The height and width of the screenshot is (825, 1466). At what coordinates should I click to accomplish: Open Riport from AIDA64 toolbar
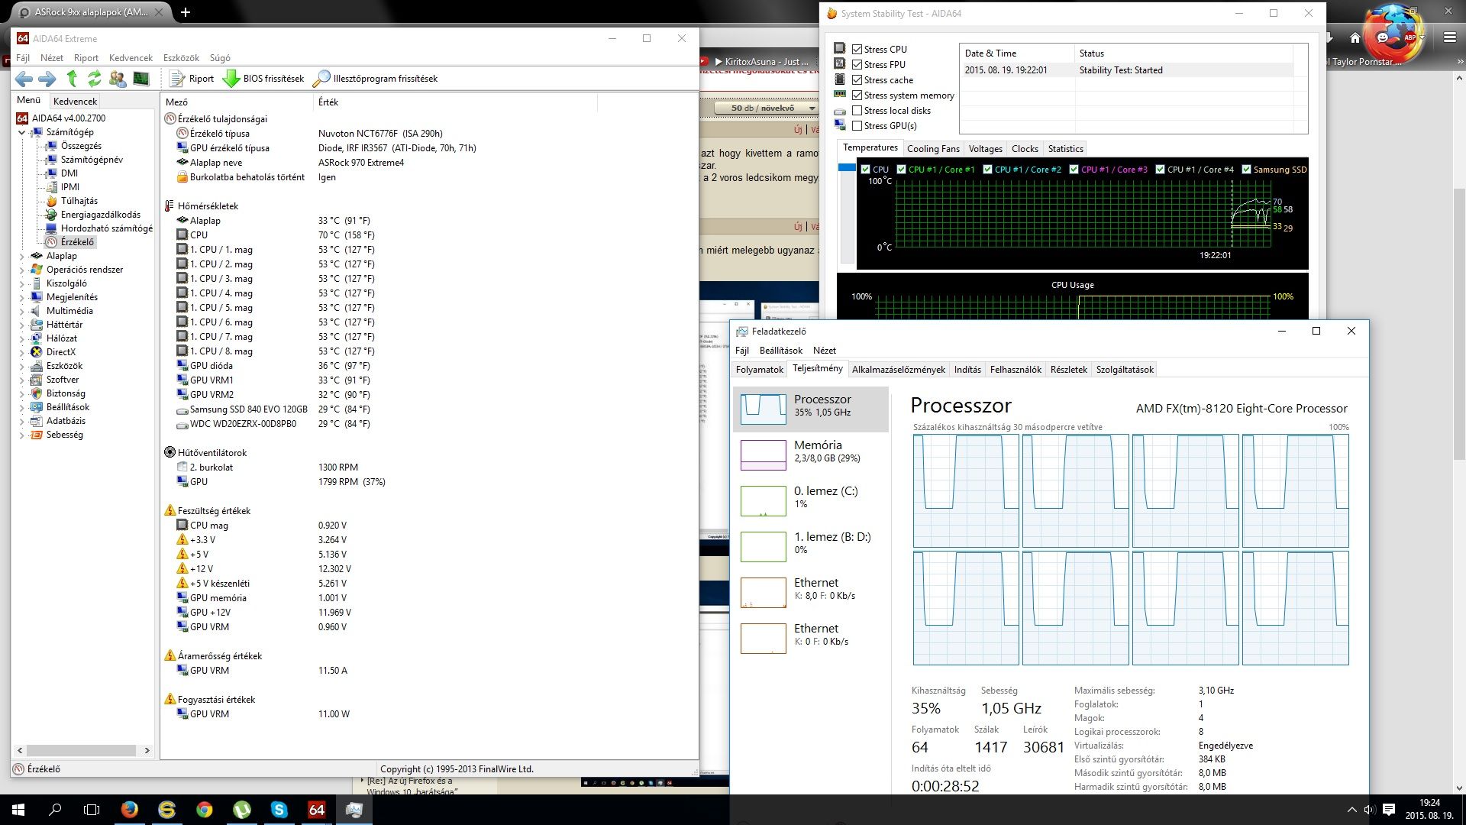tap(192, 79)
